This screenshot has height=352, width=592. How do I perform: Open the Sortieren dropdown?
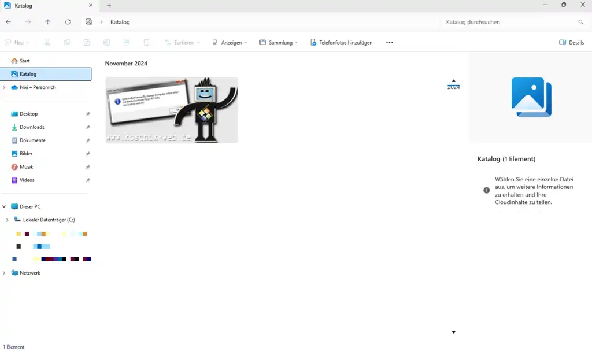tap(182, 42)
